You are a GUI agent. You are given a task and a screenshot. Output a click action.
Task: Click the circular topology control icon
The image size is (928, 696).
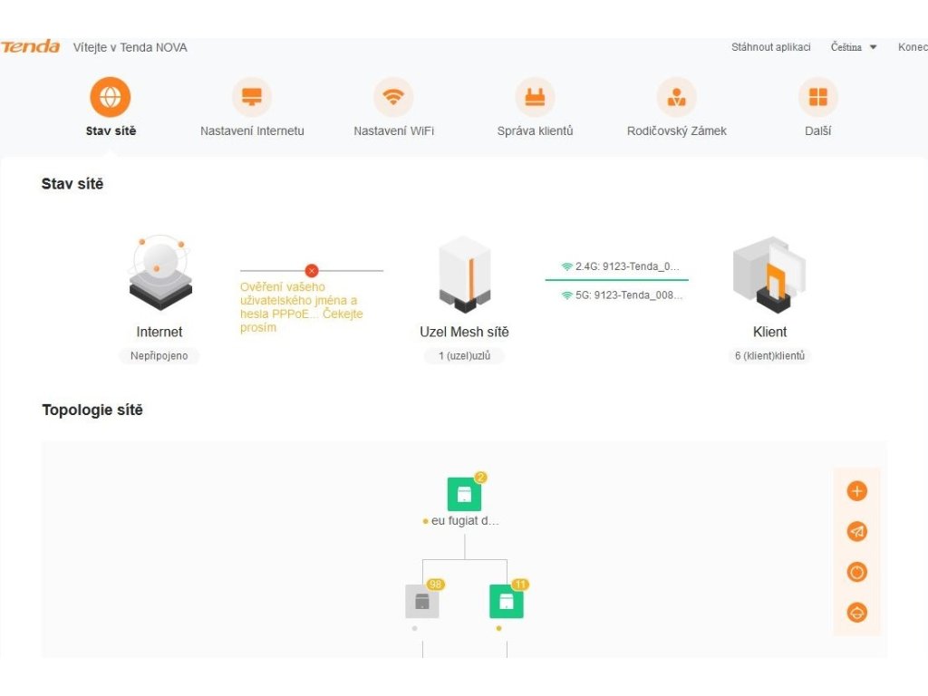pyautogui.click(x=857, y=573)
